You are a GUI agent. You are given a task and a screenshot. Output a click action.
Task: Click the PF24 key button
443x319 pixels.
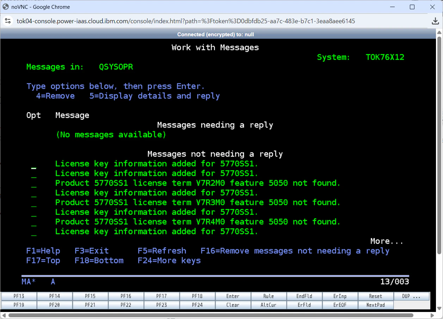[197, 305]
